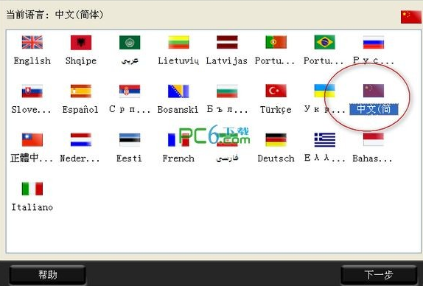
Task: Select Lietuvių Lithuanian flag icon
Action: pos(178,42)
